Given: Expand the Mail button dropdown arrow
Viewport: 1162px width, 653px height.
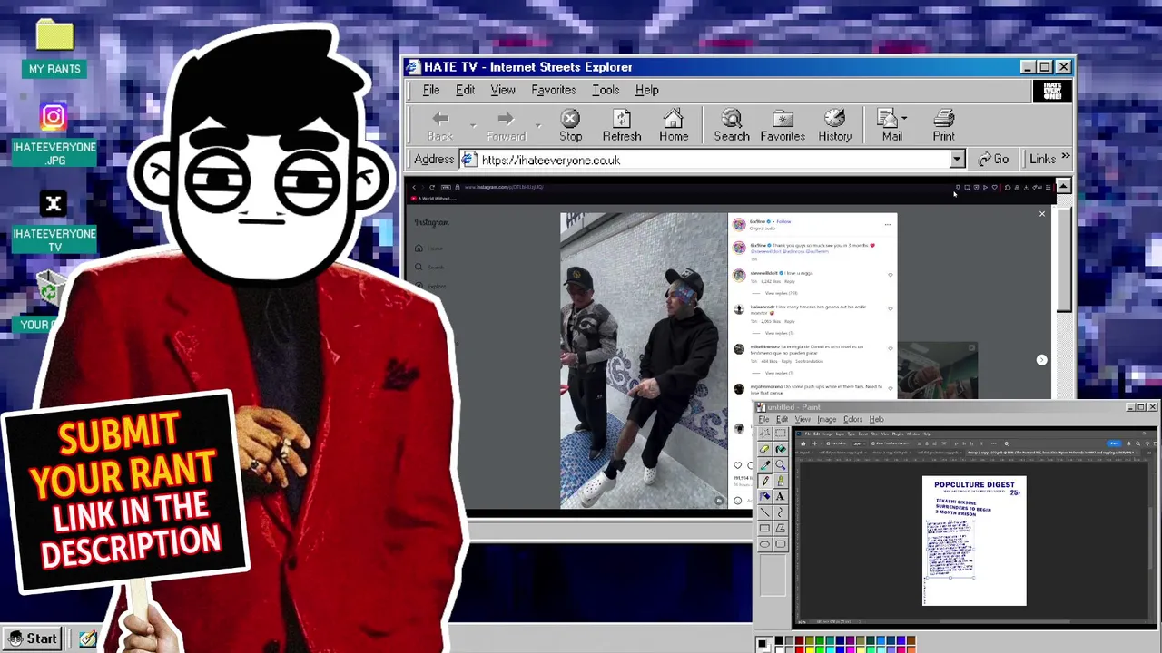Looking at the screenshot, I should pyautogui.click(x=904, y=119).
